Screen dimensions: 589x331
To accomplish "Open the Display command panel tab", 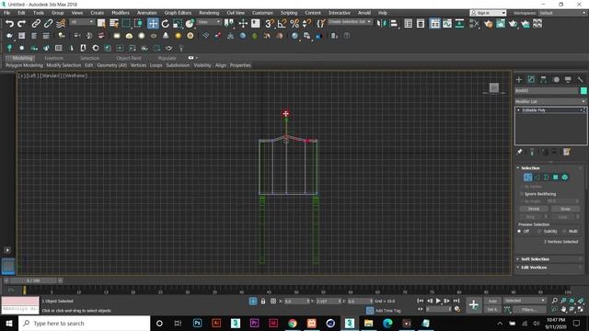I will [568, 79].
